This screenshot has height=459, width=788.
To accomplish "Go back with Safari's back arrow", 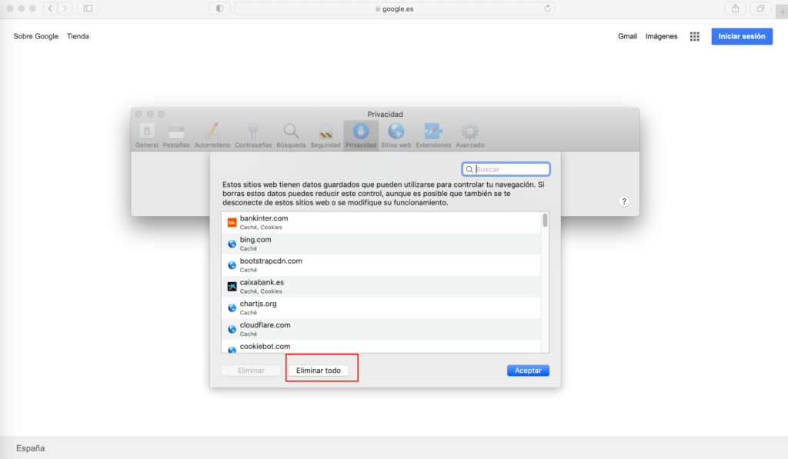I will (x=50, y=8).
